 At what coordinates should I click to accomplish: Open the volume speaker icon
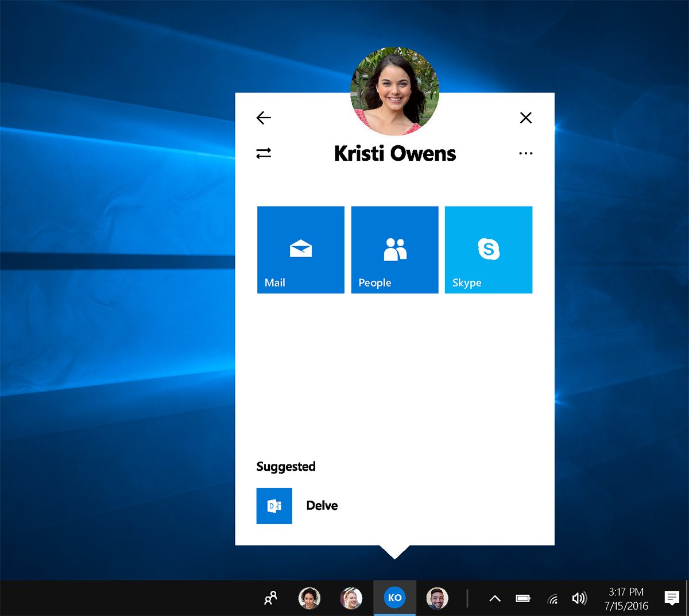580,599
